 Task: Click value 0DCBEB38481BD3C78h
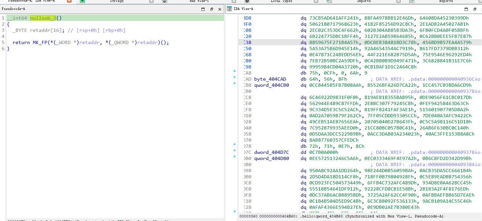pos(391,42)
